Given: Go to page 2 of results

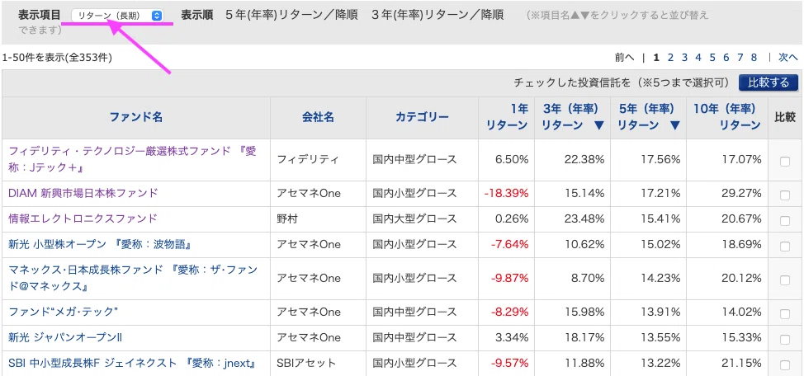Looking at the screenshot, I should 670,58.
